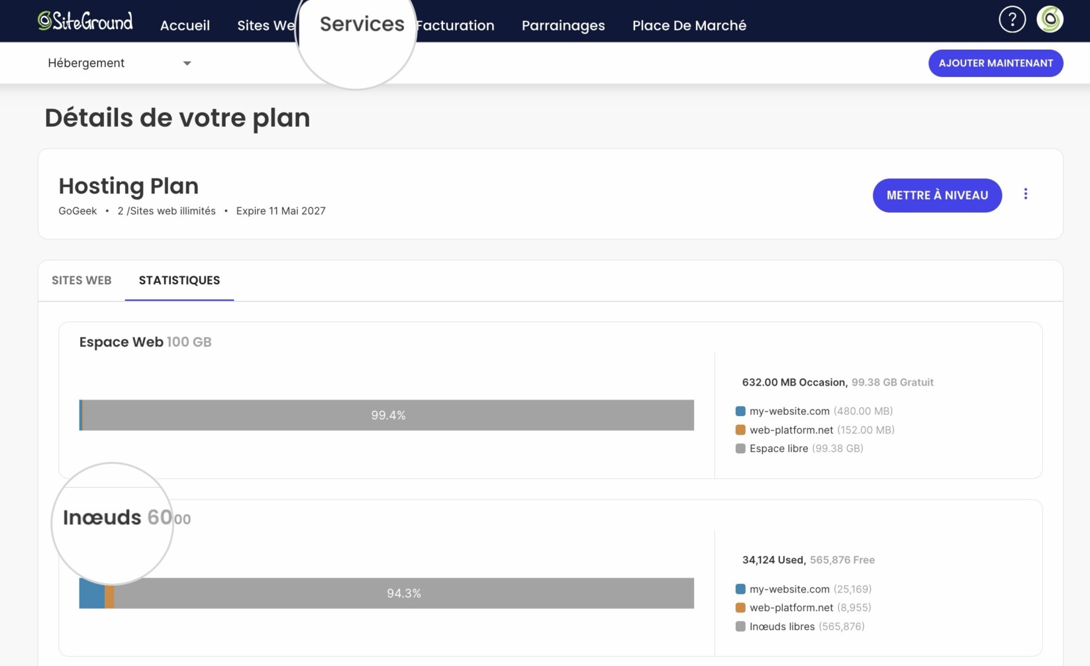
Task: Click the orange web-platform.net swatch (152.00 MB)
Action: click(x=740, y=430)
